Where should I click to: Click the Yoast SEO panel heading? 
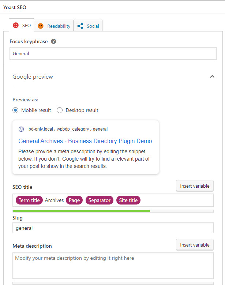click(x=15, y=7)
